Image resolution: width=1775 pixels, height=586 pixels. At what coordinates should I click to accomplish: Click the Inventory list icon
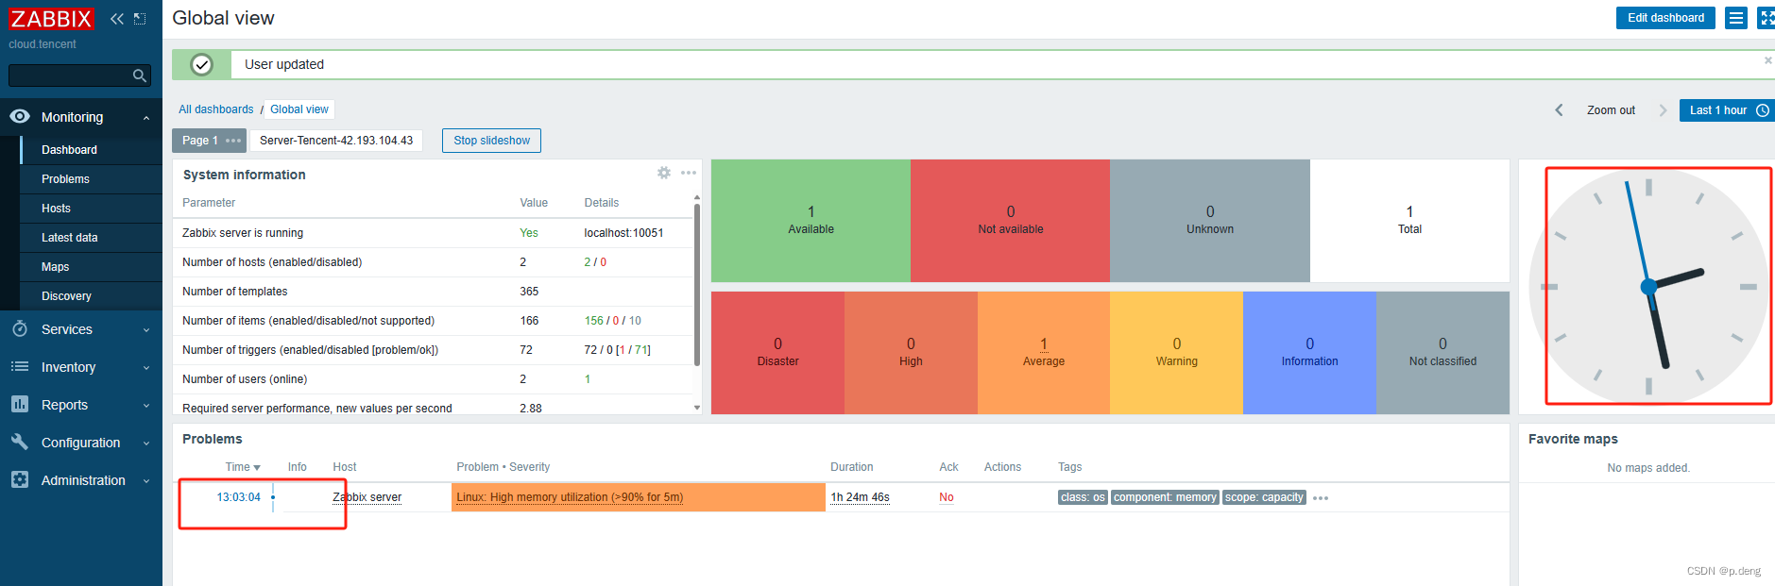pyautogui.click(x=20, y=366)
